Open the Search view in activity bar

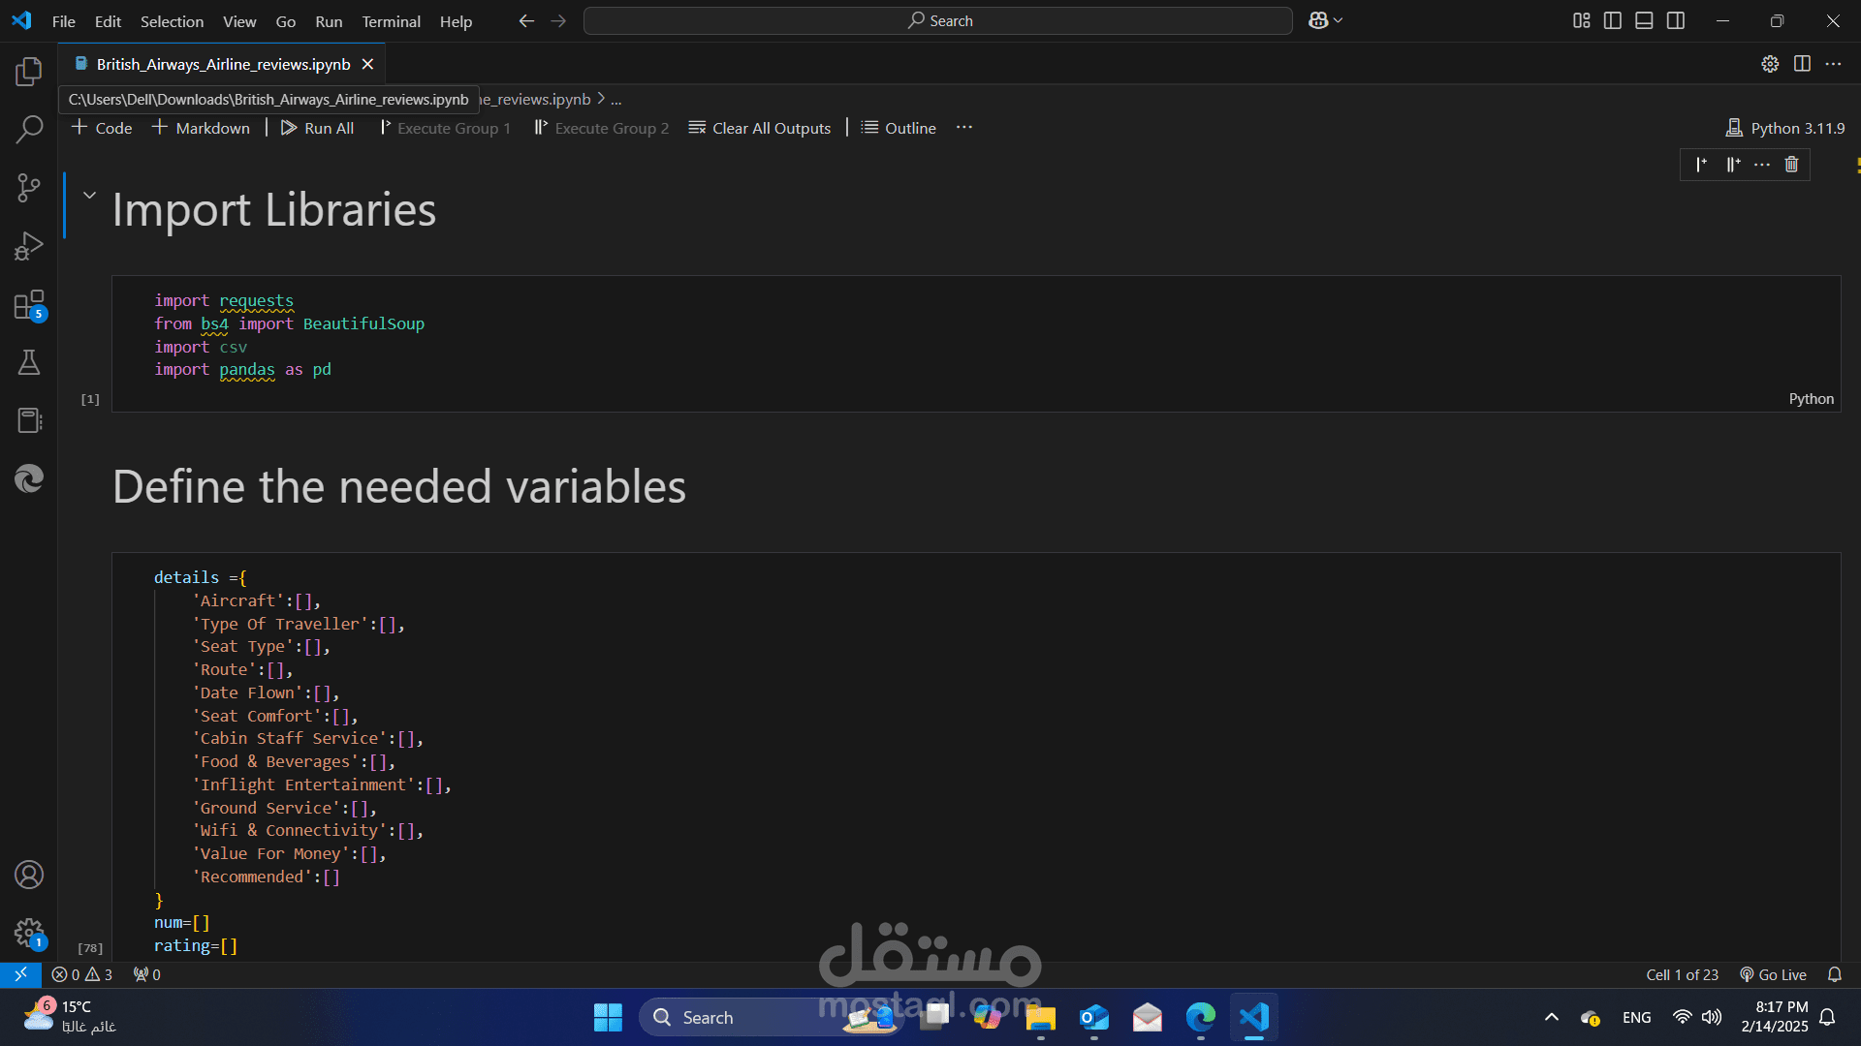click(x=29, y=129)
